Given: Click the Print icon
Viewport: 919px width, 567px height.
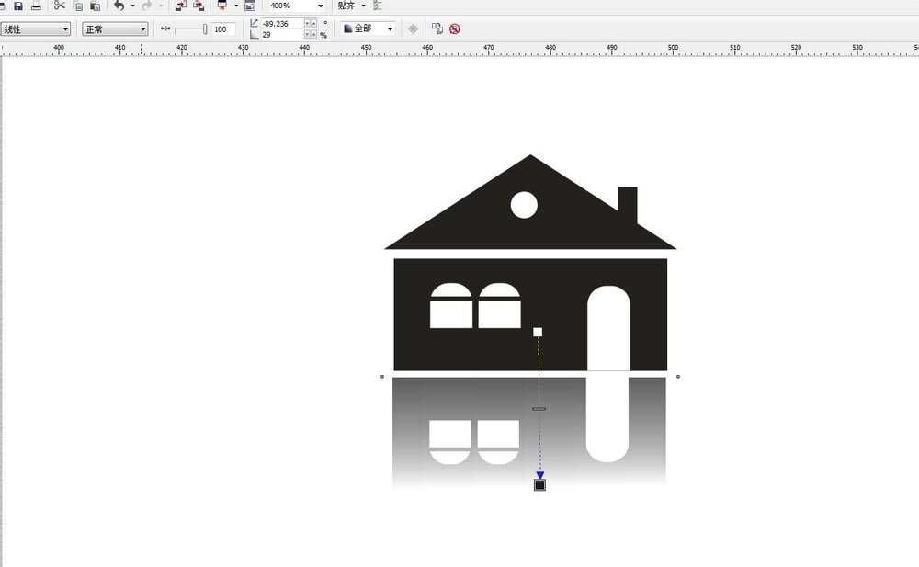Looking at the screenshot, I should [x=36, y=6].
